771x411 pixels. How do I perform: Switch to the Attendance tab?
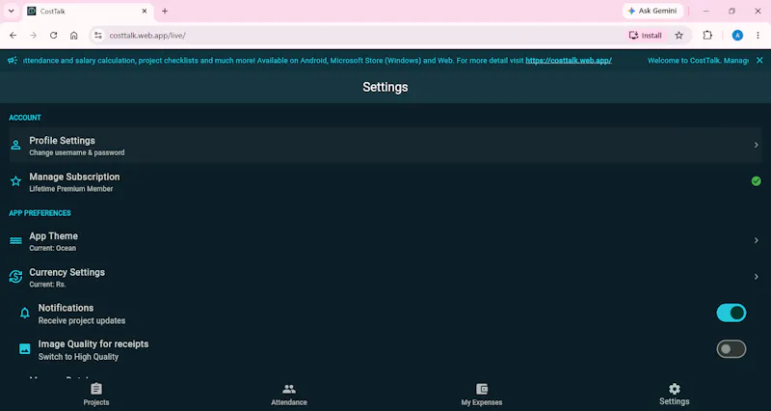289,395
